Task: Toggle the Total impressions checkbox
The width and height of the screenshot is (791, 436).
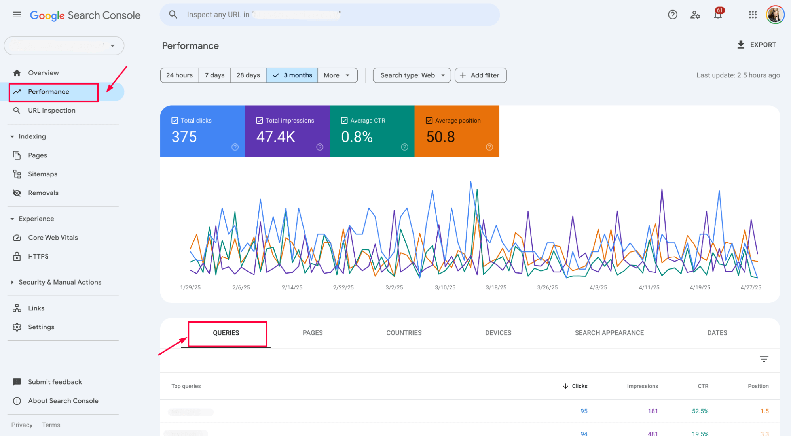Action: (260, 121)
